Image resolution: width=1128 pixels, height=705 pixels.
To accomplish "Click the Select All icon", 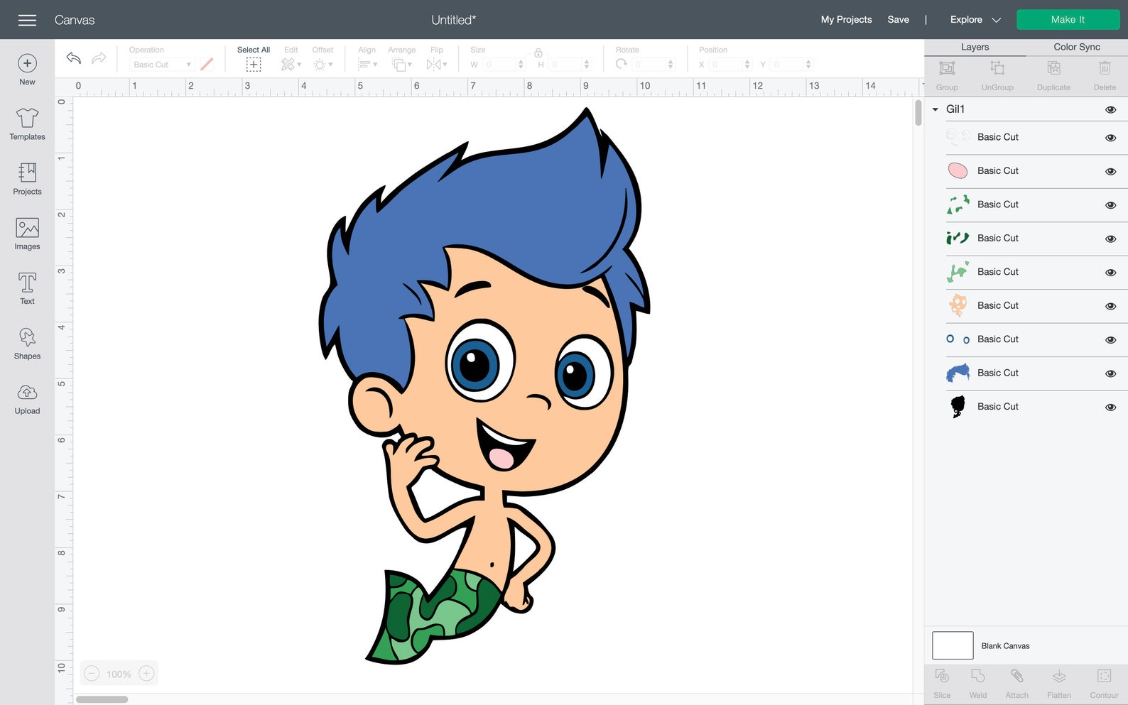I will click(x=254, y=65).
